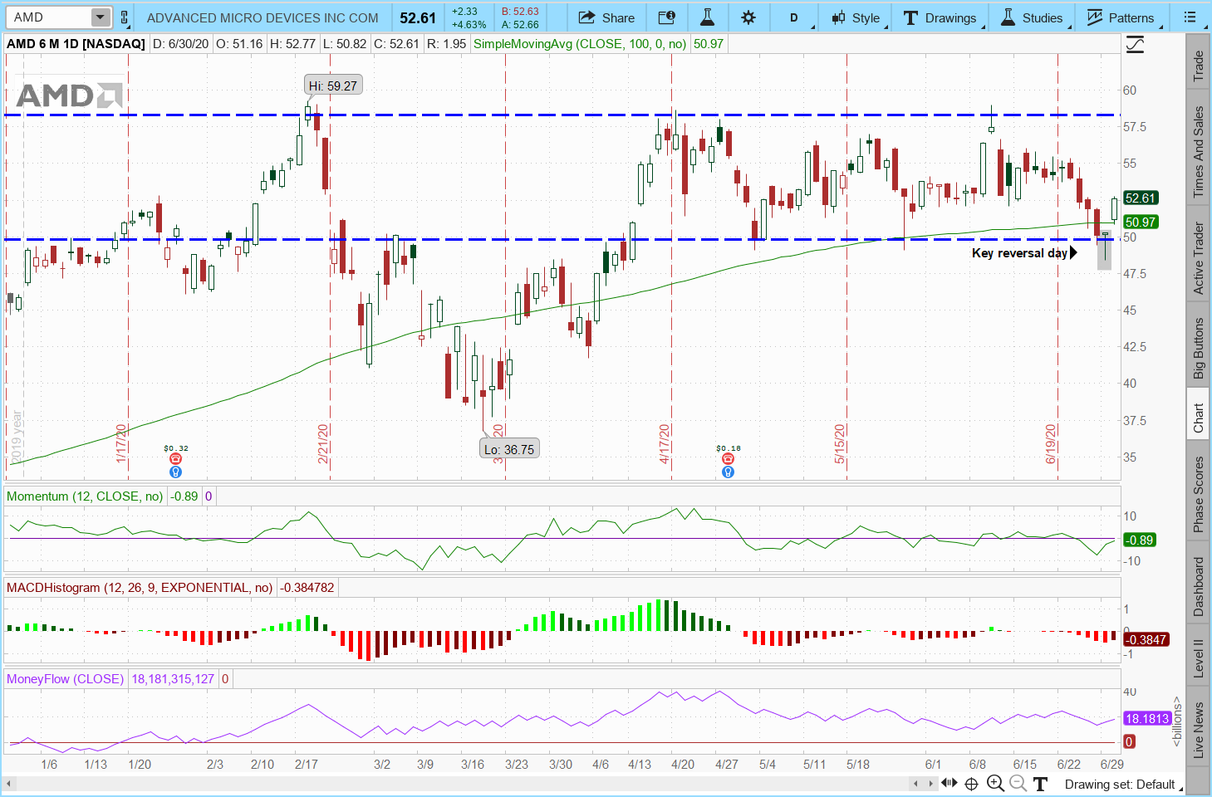Click the Share button in the toolbar
1212x797 pixels.
click(x=606, y=17)
